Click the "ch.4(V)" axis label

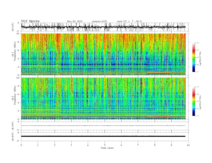[13, 137]
